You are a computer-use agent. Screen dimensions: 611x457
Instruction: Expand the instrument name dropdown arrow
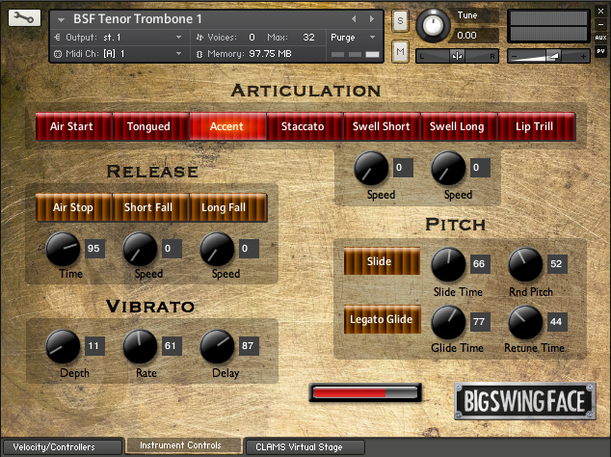(61, 19)
